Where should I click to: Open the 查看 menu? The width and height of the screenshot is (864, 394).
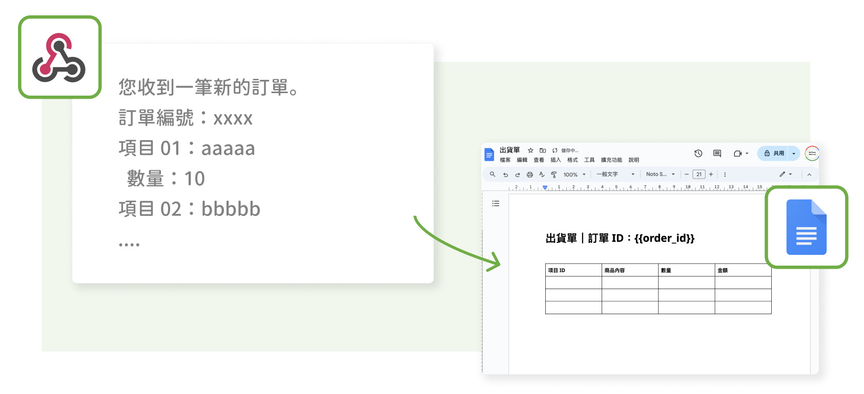click(539, 160)
